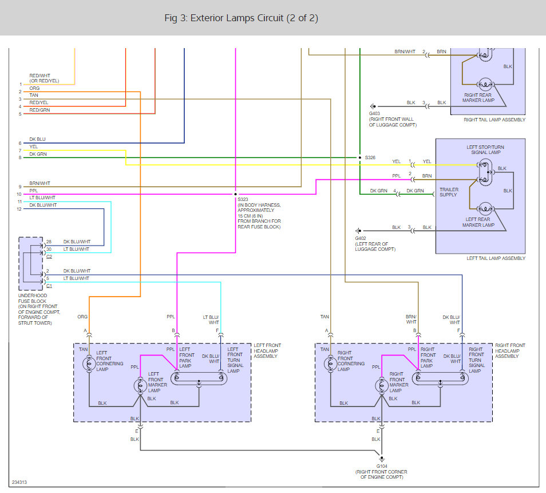Click the G402 ground symbol
The height and width of the screenshot is (493, 546).
point(358,231)
